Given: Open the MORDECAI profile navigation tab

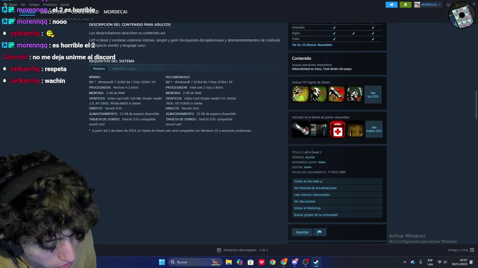Looking at the screenshot, I should [115, 12].
